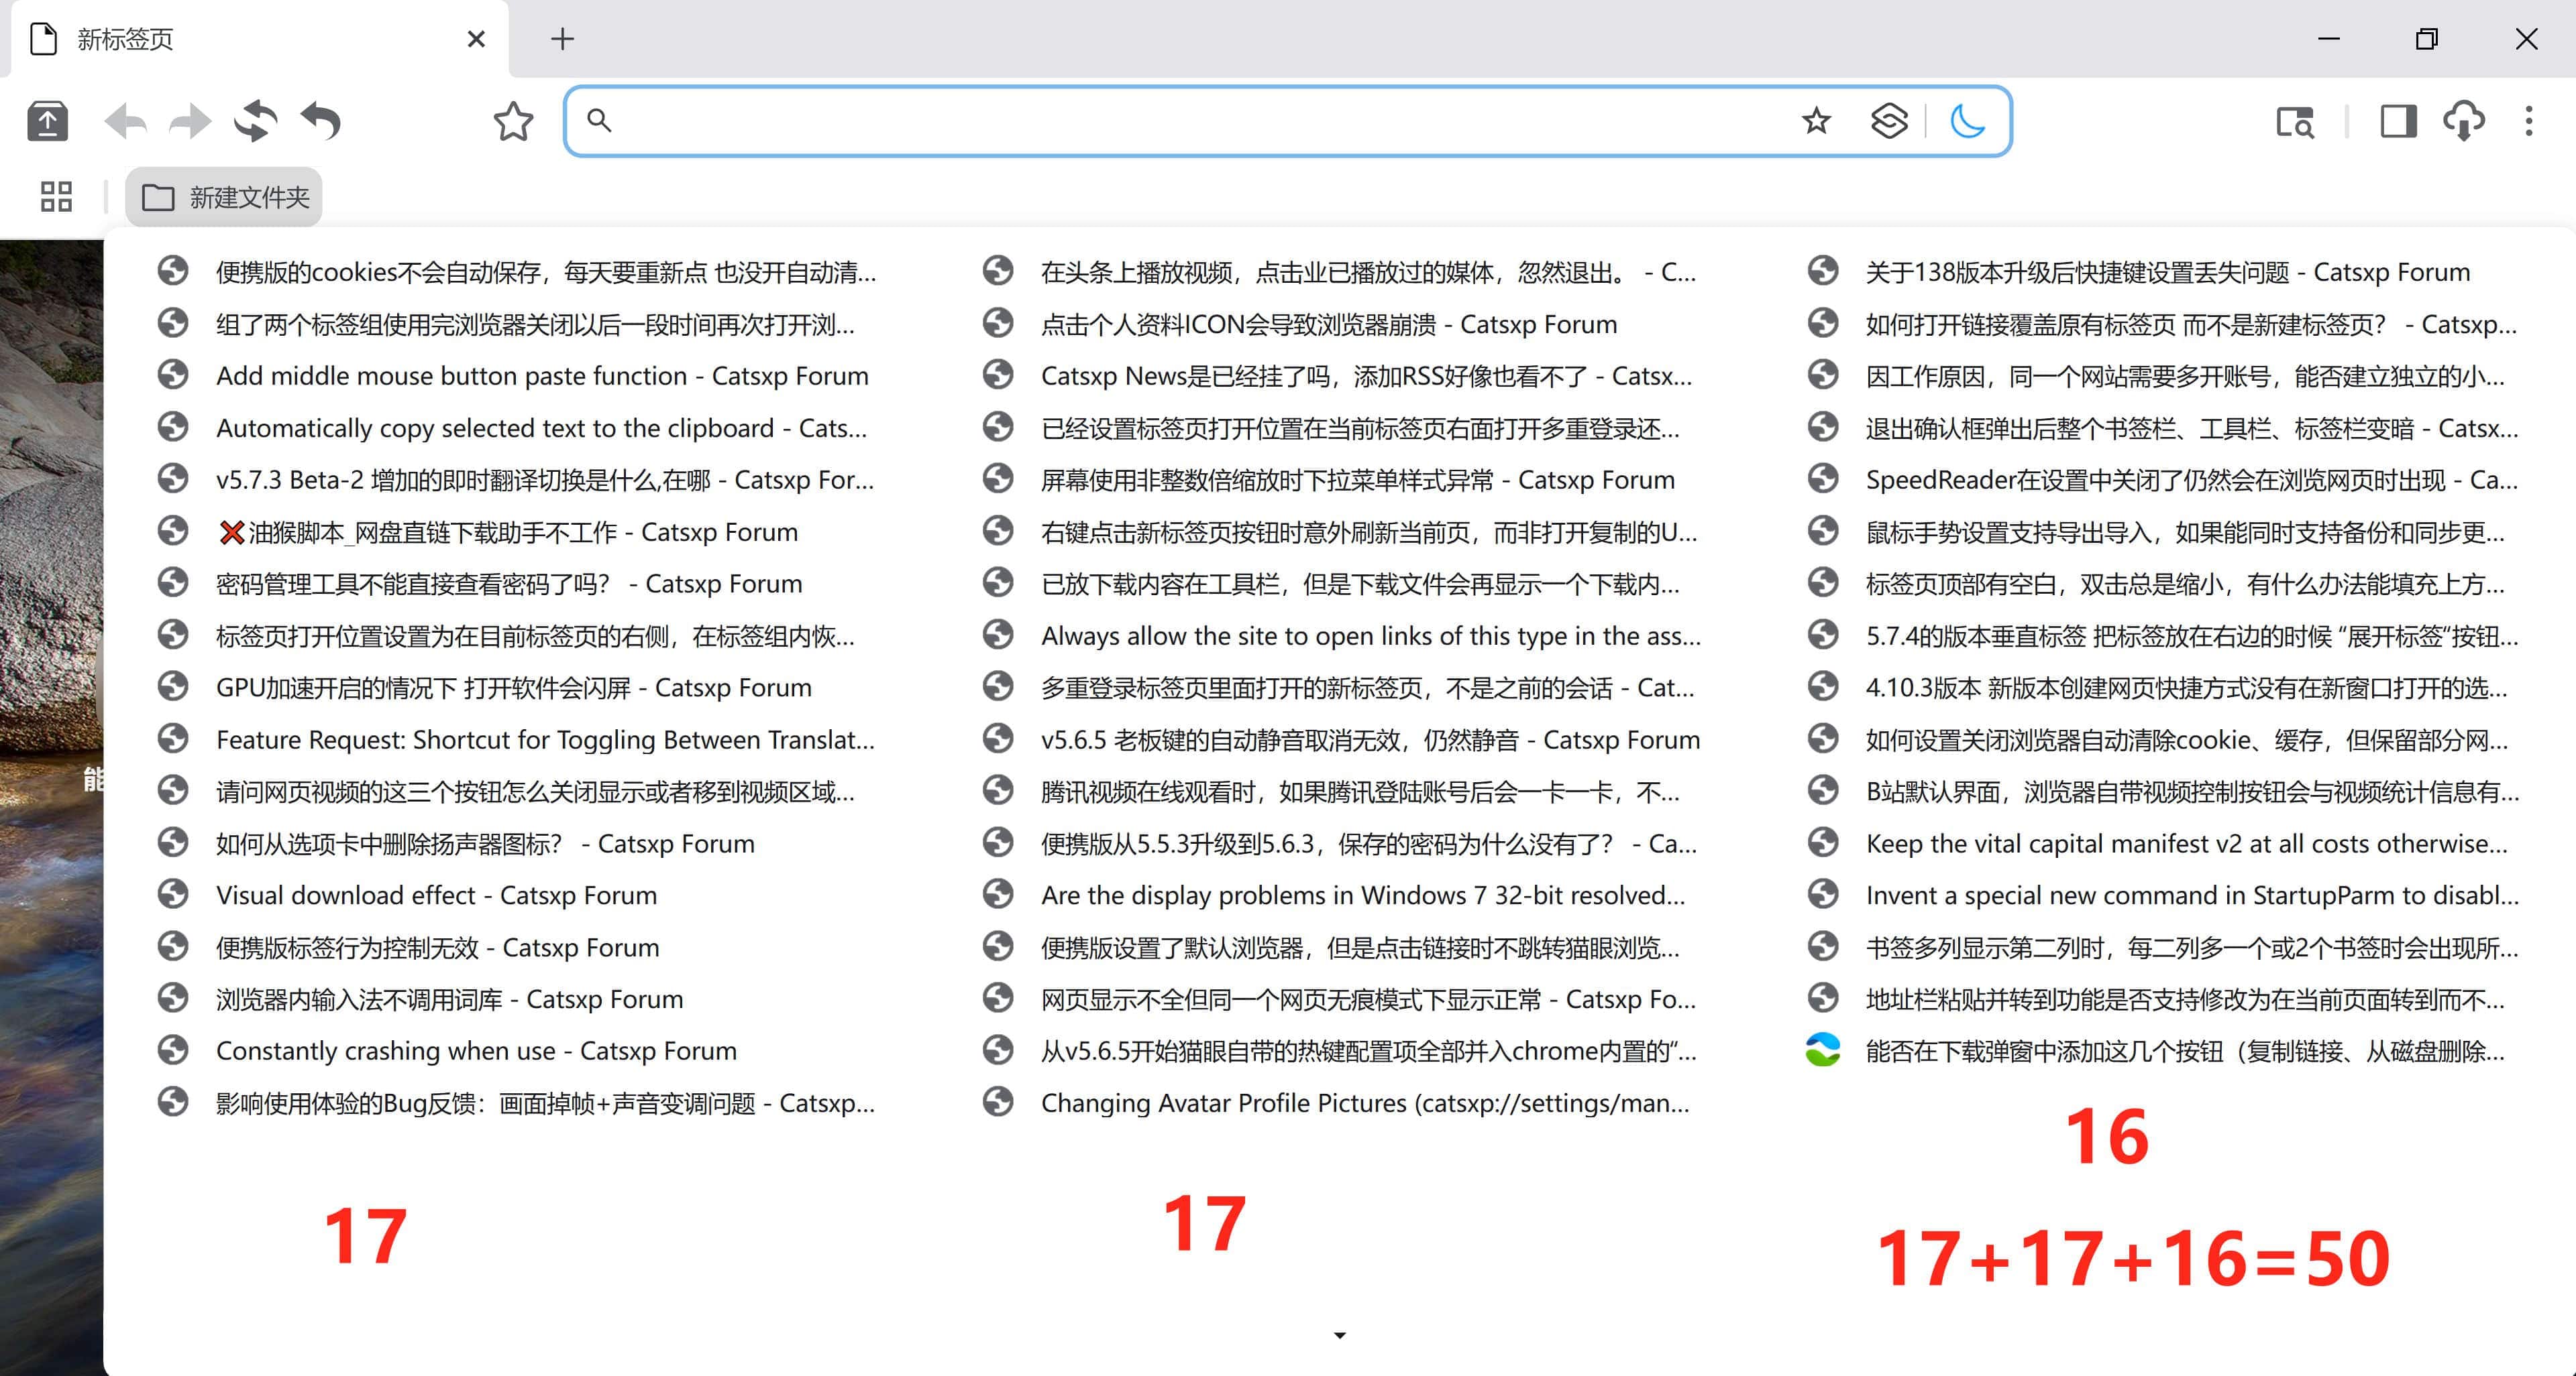2576x1376 pixels.
Task: Open the three-dot browser menu
Action: pyautogui.click(x=2529, y=121)
